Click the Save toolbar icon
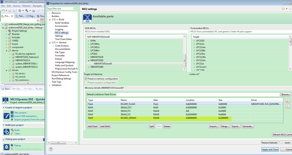 pos(10,11)
